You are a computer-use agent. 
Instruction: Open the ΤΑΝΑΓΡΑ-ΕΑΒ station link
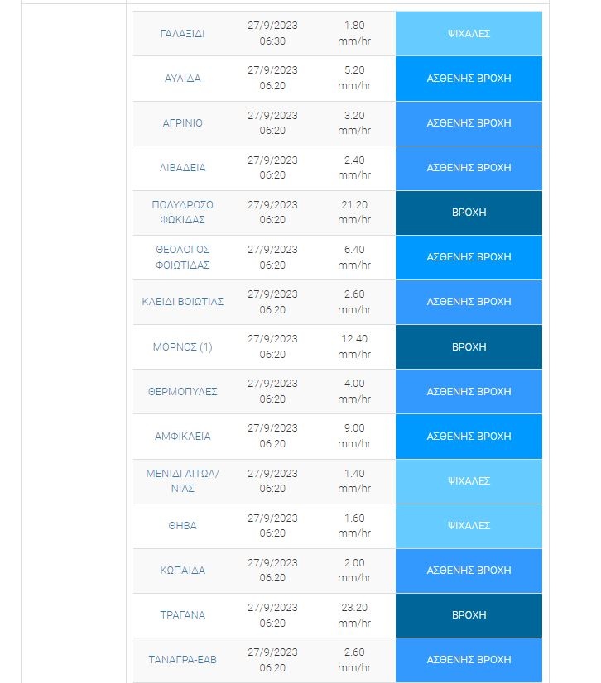[182, 660]
